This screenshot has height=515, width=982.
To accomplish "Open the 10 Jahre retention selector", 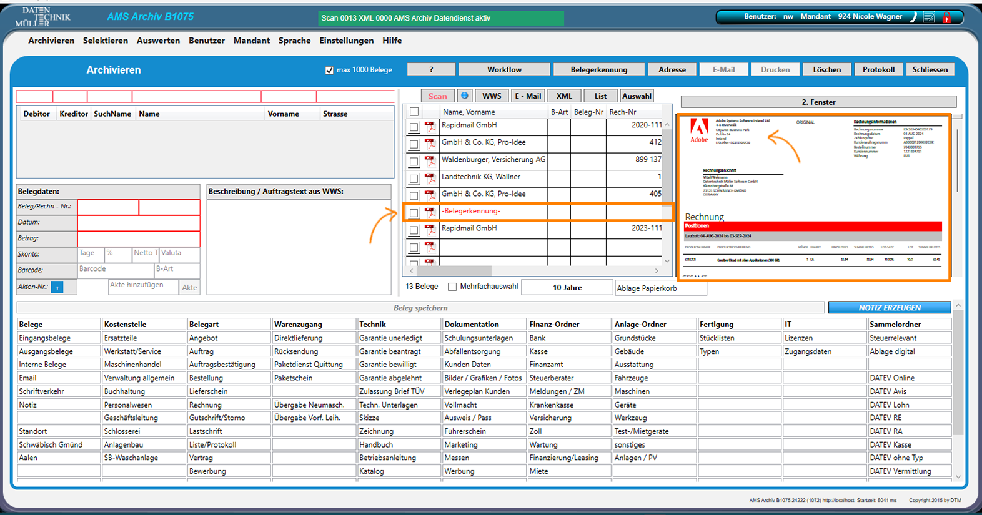I will (x=567, y=288).
